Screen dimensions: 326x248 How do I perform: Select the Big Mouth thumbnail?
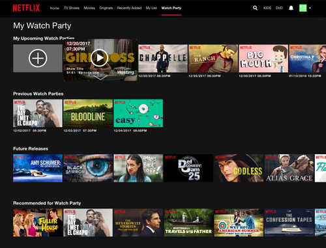point(263,59)
